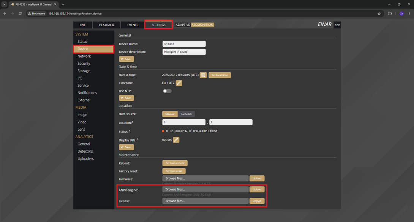Viewport: 414px width, 222px height.
Task: Open Security settings
Action: (x=84, y=64)
